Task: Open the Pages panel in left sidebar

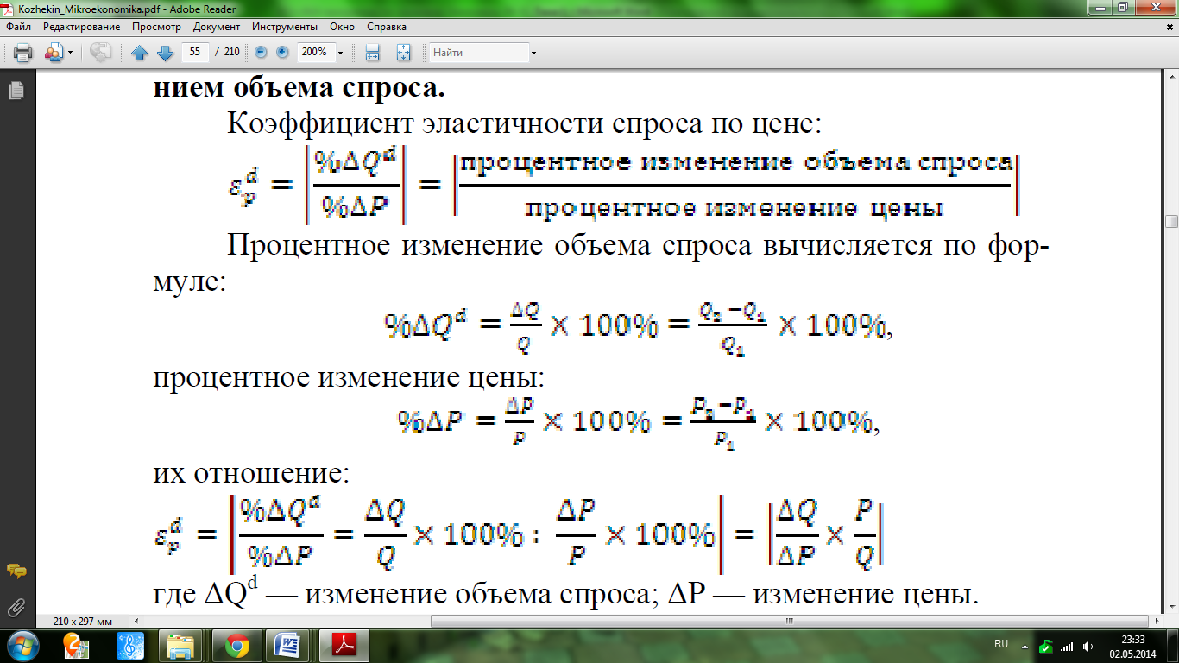Action: pos(15,90)
